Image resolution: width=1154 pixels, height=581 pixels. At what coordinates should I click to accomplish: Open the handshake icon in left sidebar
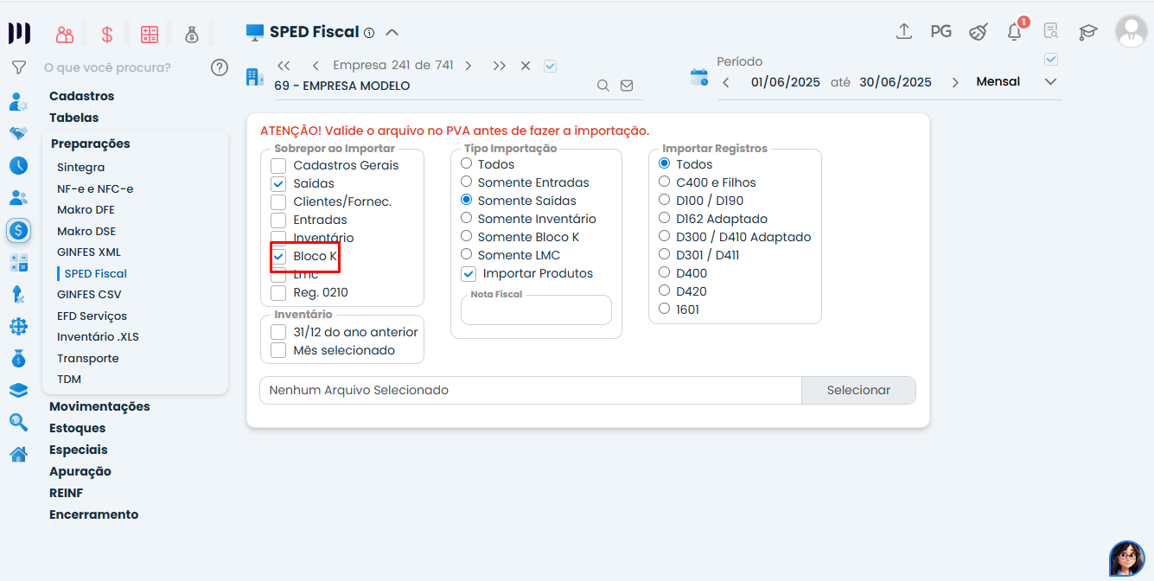click(18, 133)
